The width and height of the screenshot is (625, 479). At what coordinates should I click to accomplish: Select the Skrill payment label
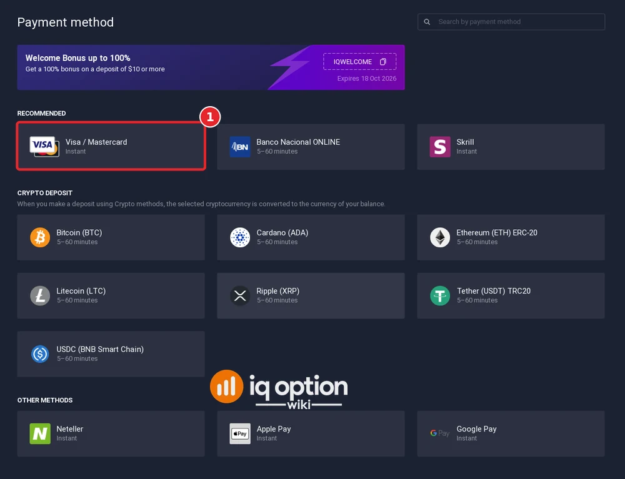pyautogui.click(x=465, y=142)
